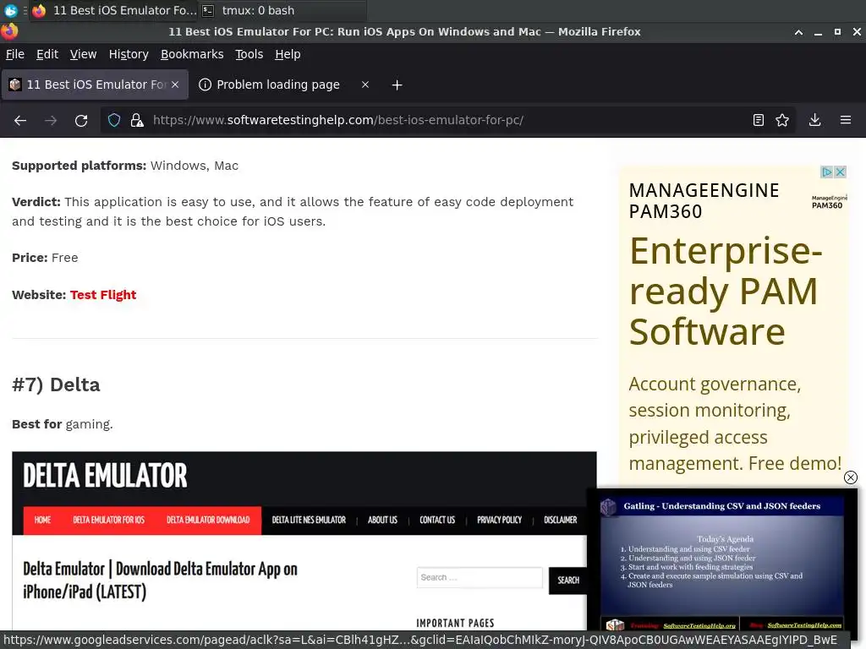This screenshot has height=649, width=866.
Task: Follow the Test Flight website link
Action: [x=102, y=295]
